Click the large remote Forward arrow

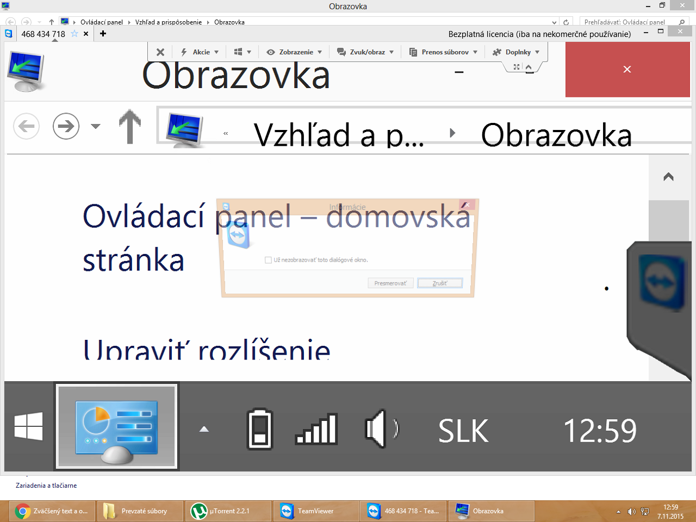(66, 126)
